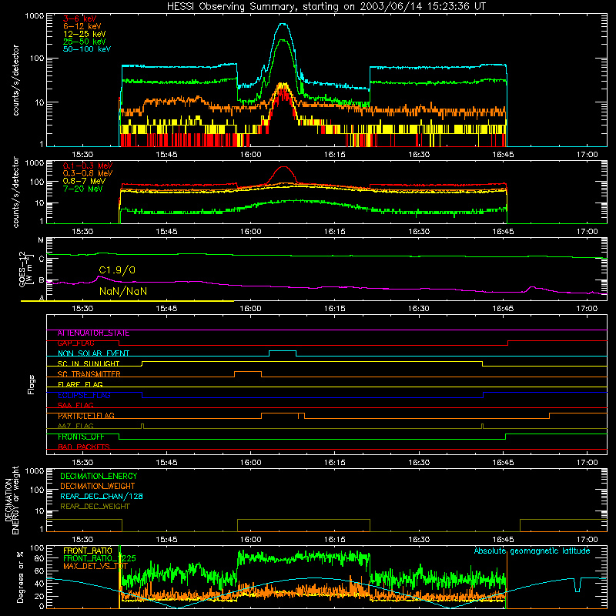Image resolution: width=616 pixels, height=616 pixels.
Task: Select the MAX_DET_VS_TOT legend label
Action: 95,566
